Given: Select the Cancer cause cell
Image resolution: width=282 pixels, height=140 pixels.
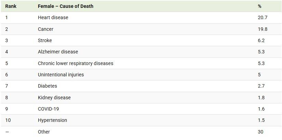Looking at the screenshot, I should click(46, 29).
